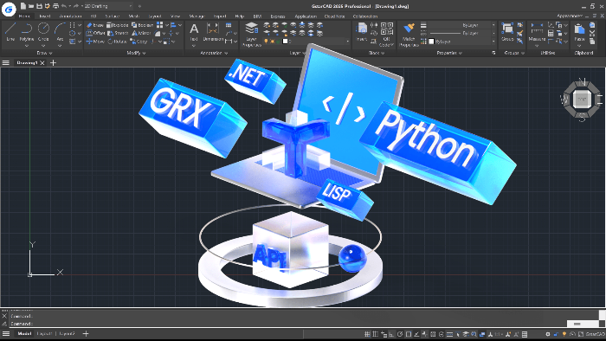This screenshot has height=341, width=606.
Task: Click the view cube top face
Action: [582, 99]
